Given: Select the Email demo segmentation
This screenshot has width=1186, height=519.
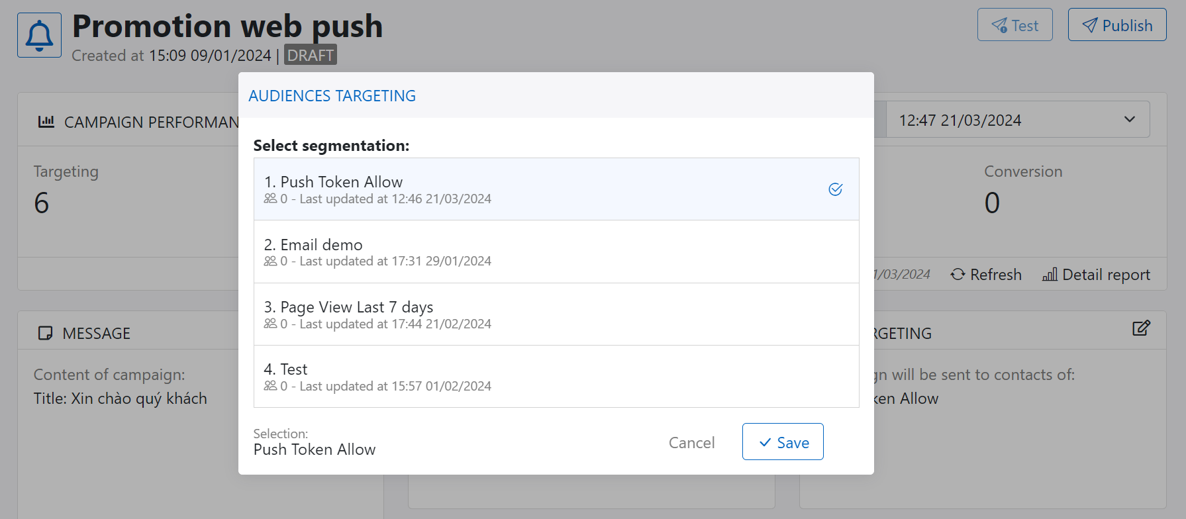Looking at the screenshot, I should (x=556, y=252).
